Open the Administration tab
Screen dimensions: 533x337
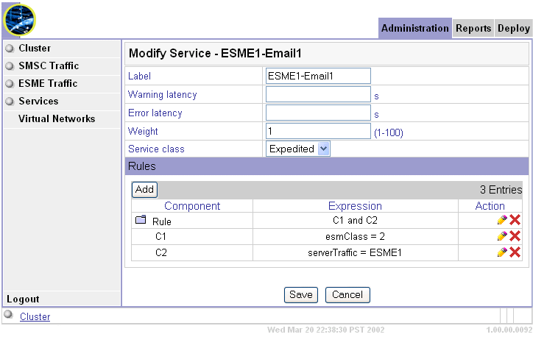(x=415, y=29)
